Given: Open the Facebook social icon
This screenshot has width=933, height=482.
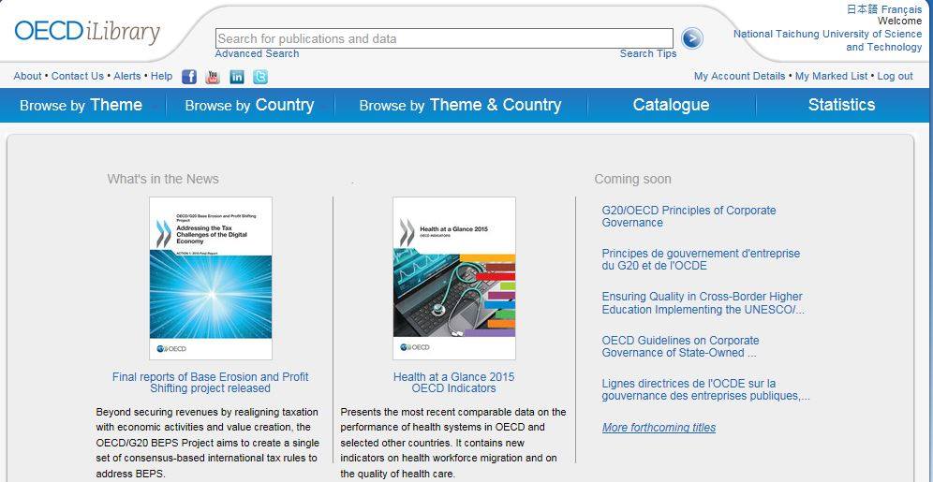Looking at the screenshot, I should pos(189,77).
